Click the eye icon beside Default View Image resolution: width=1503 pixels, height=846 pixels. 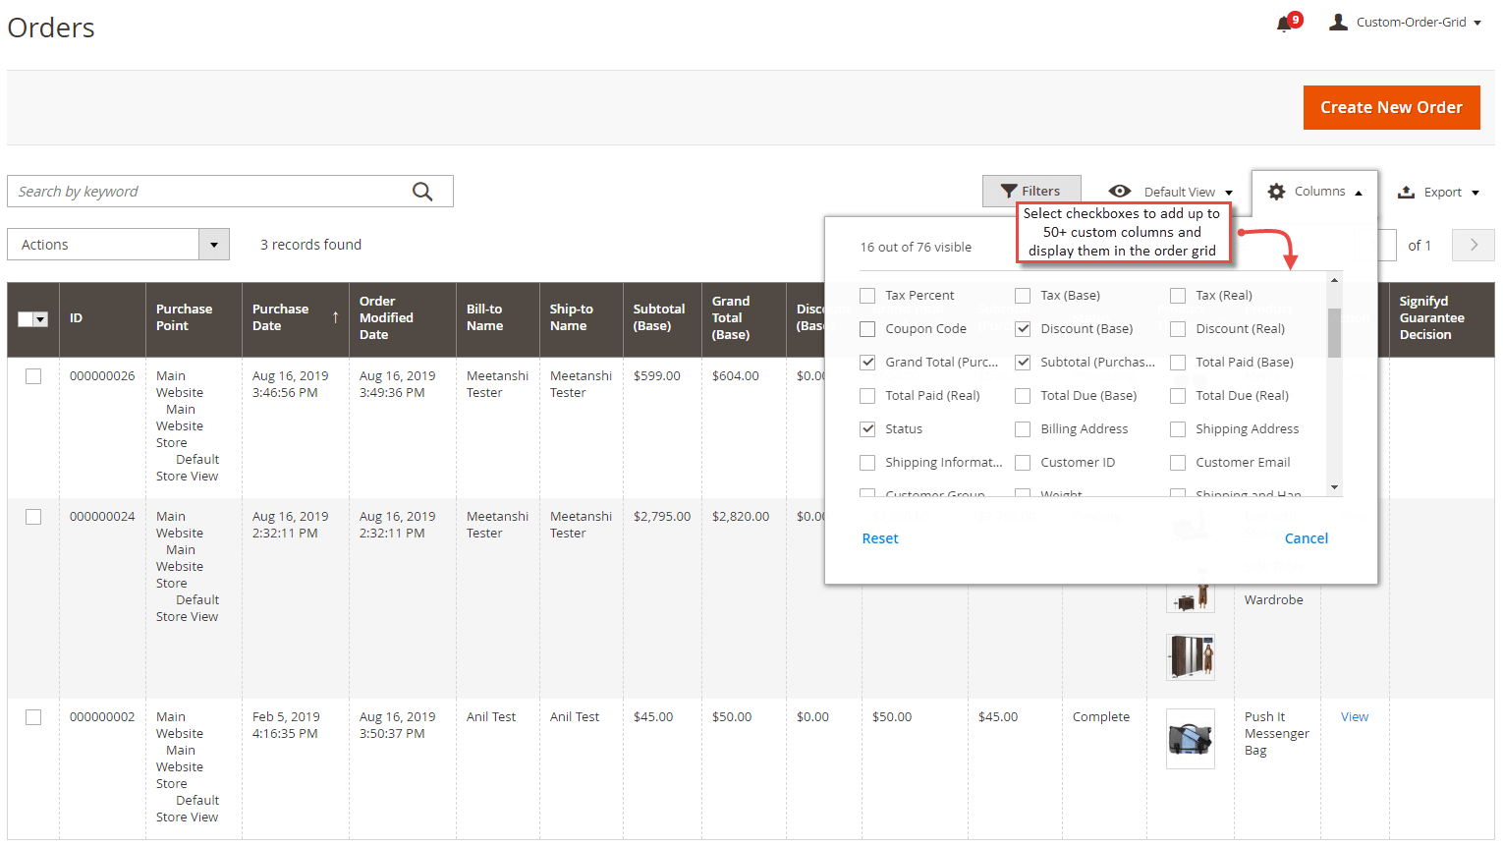pos(1120,192)
